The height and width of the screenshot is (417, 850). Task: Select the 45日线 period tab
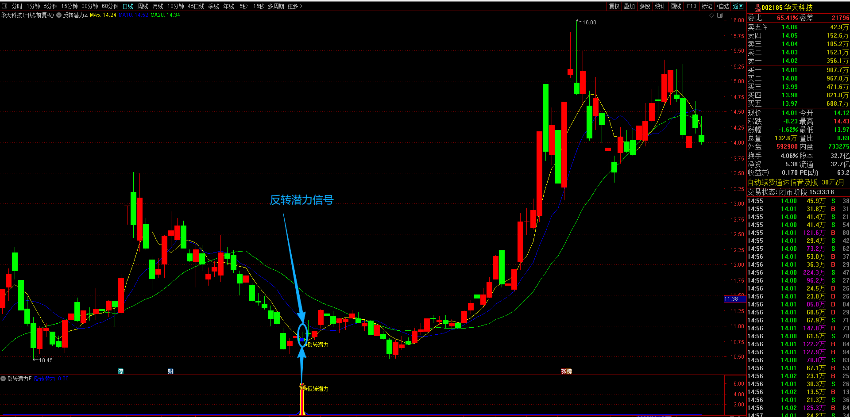196,6
